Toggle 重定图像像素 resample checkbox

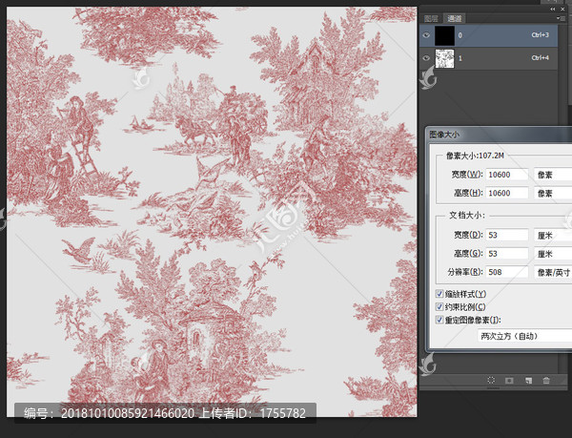pos(439,320)
